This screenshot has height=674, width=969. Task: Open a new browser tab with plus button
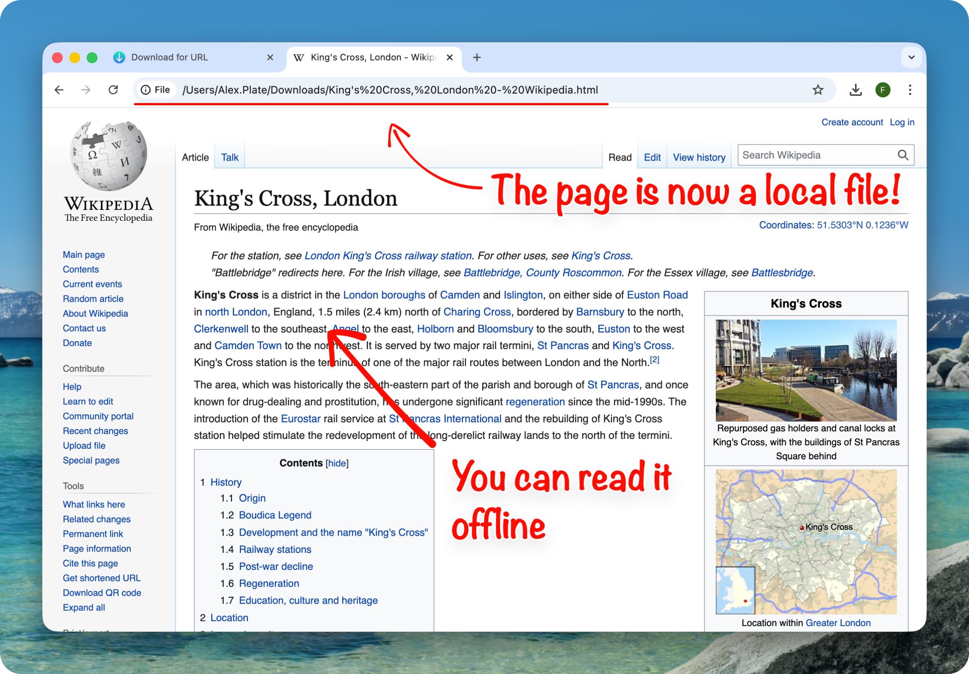[x=477, y=57]
